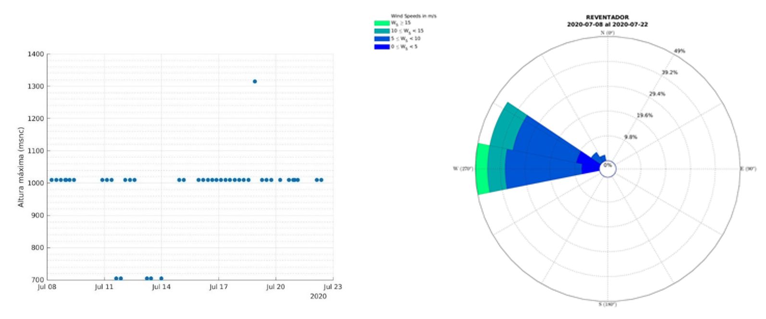
Task: Click the "E (90°)" compass label
Action: click(748, 169)
